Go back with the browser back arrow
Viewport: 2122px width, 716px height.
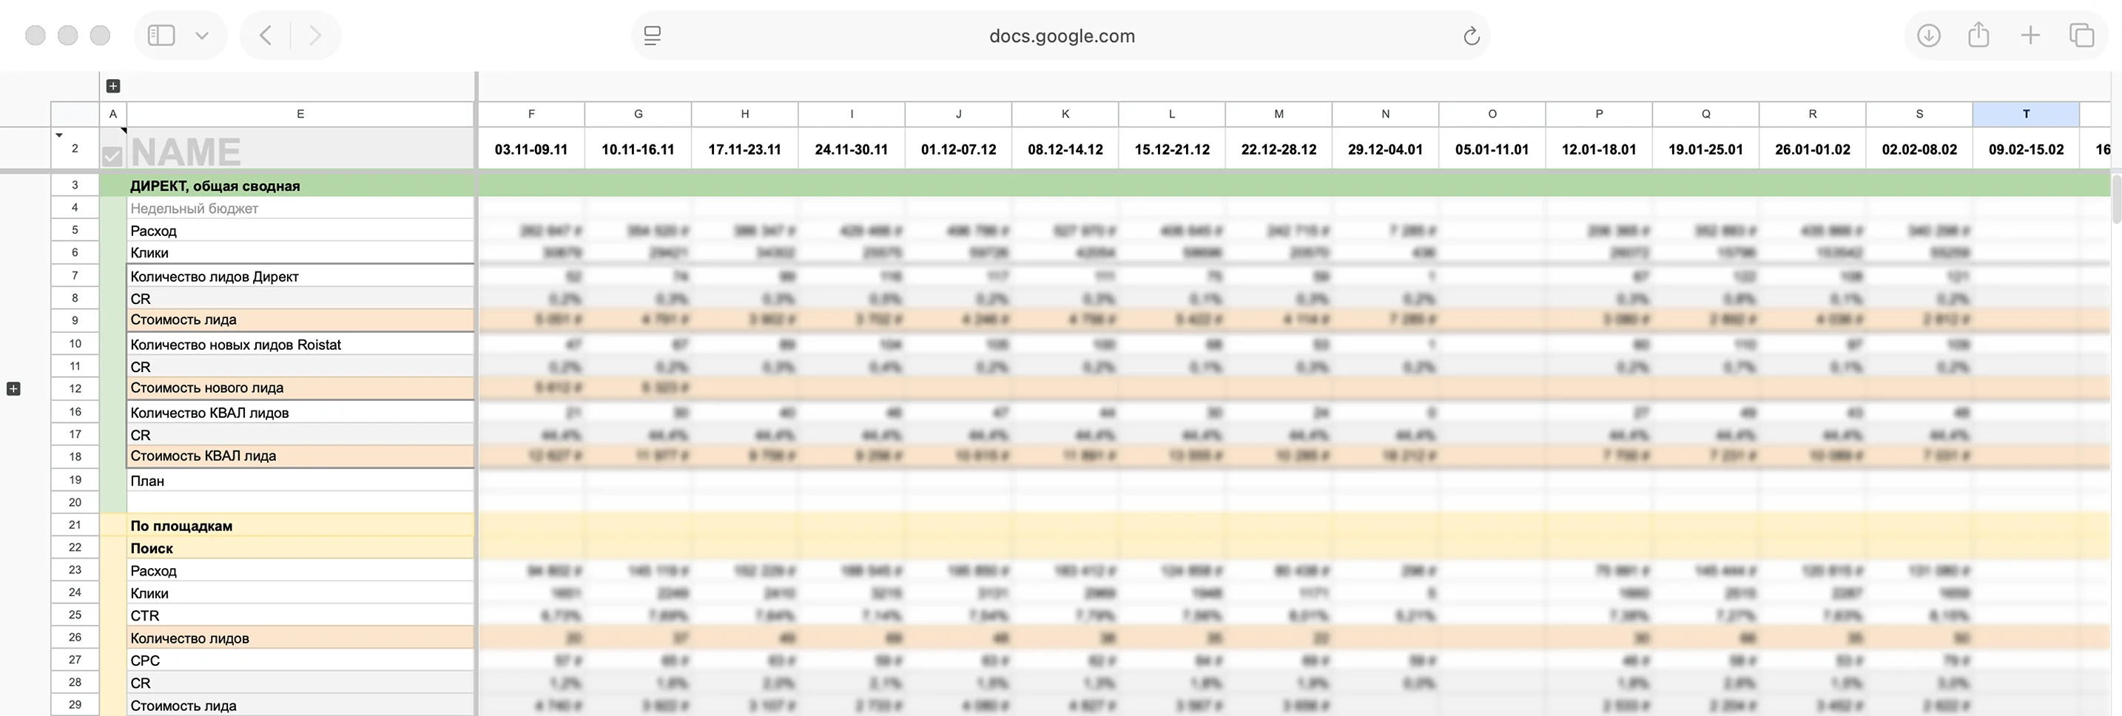(265, 36)
